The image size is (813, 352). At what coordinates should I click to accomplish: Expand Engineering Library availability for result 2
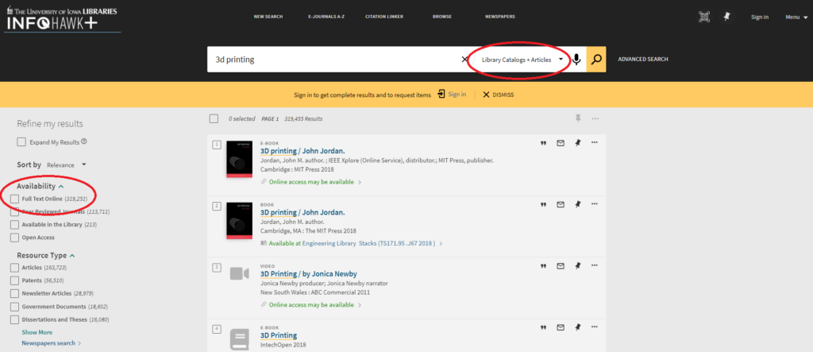click(352, 243)
